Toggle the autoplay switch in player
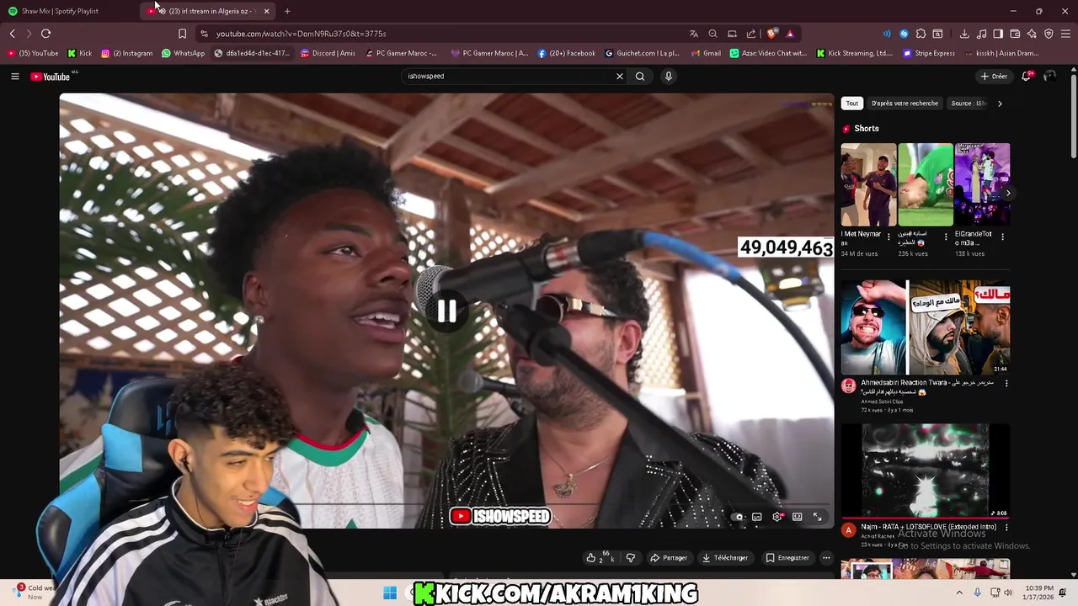Image resolution: width=1078 pixels, height=606 pixels. tap(738, 517)
